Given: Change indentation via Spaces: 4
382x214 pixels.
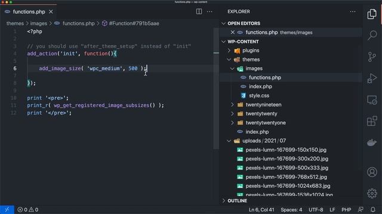Looking at the screenshot, I should tap(291, 210).
